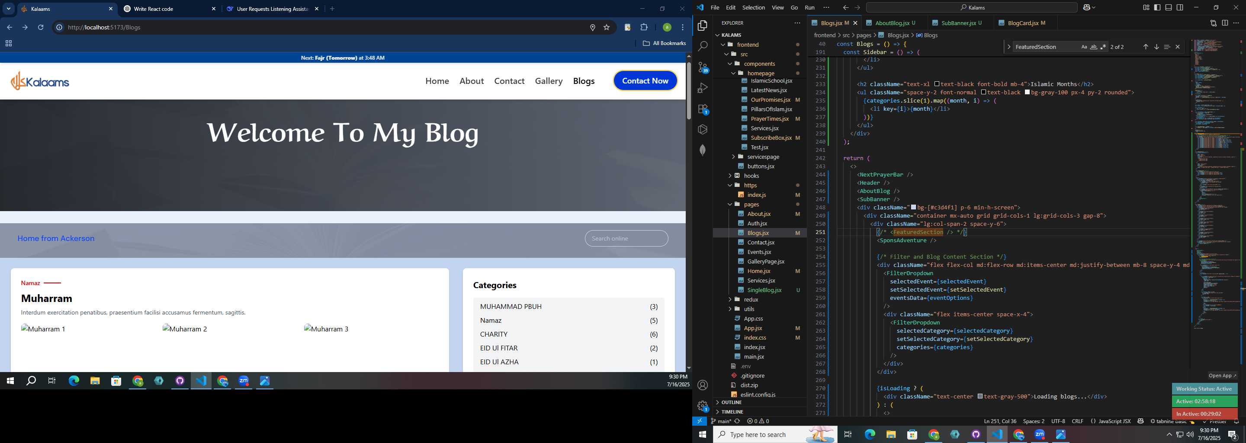This screenshot has width=1246, height=443.
Task: Expand the servicespage folder
Action: coord(733,157)
